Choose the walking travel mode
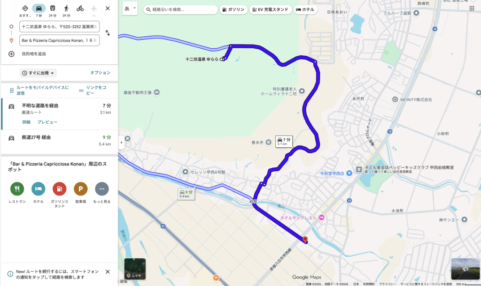 (x=66, y=8)
